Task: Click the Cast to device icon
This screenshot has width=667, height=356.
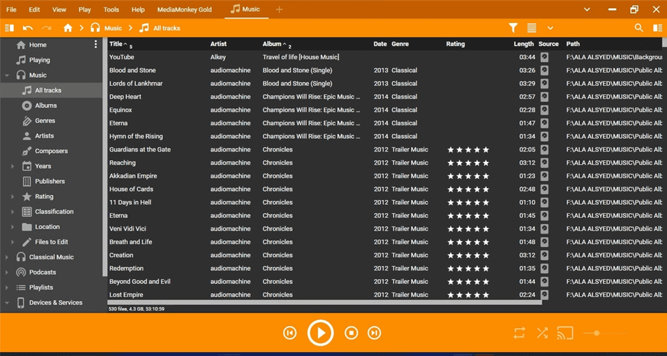Action: point(566,333)
